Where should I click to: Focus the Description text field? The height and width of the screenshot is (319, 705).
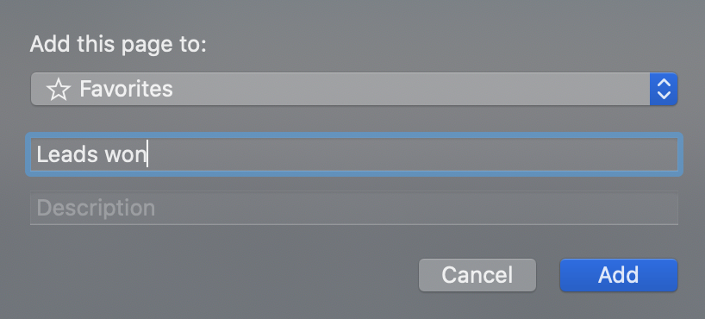coord(354,208)
